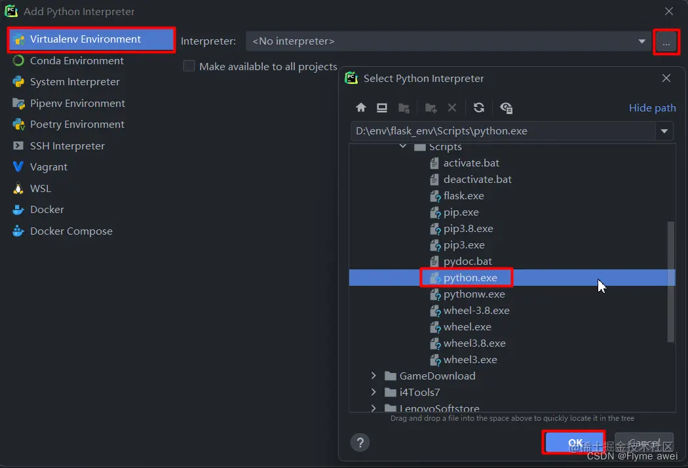Click the help question mark button

point(360,442)
